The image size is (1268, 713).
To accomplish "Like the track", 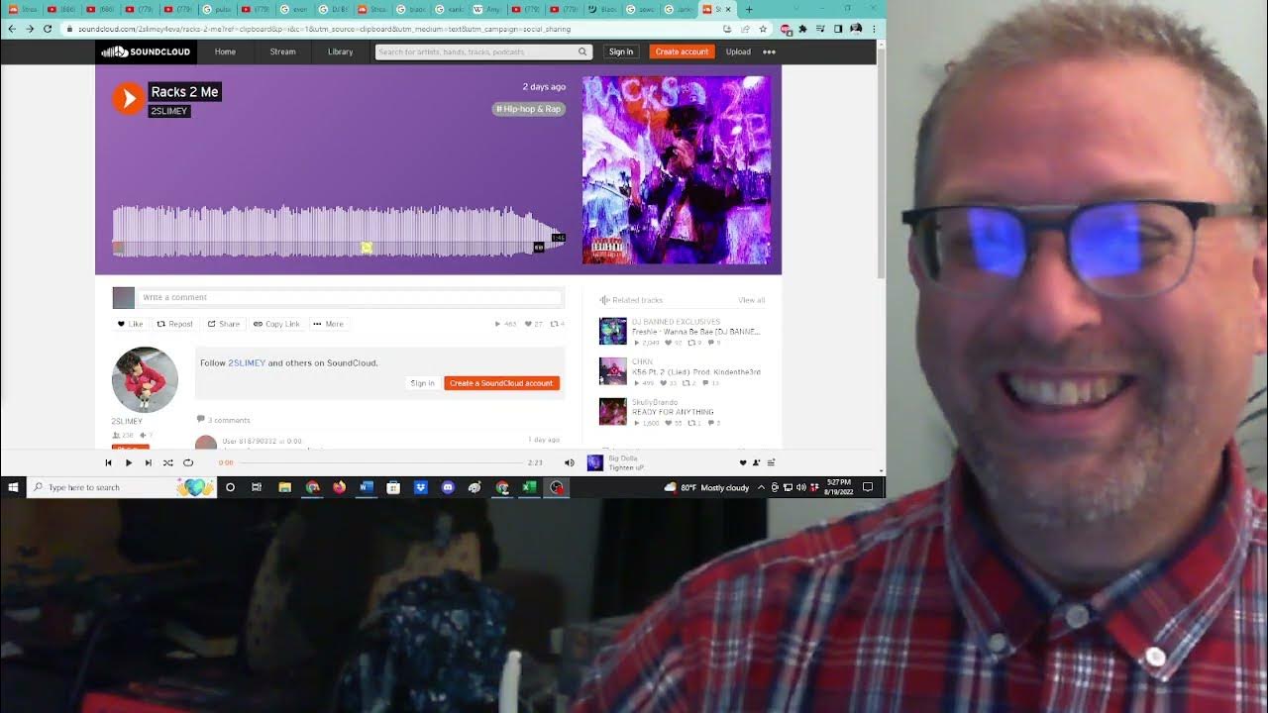I will coord(130,324).
